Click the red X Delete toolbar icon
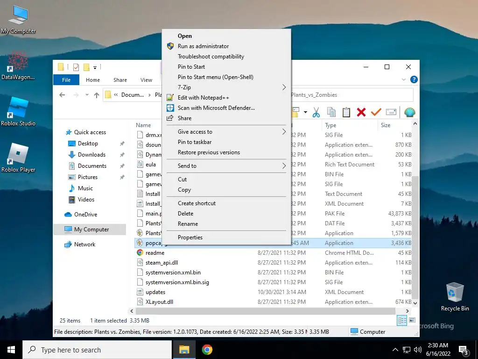Screen dimensions: 478x359 click(361, 112)
